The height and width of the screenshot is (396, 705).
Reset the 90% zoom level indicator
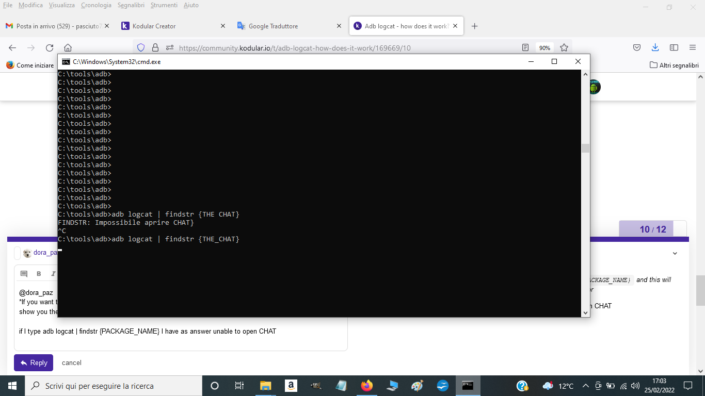[x=544, y=47]
